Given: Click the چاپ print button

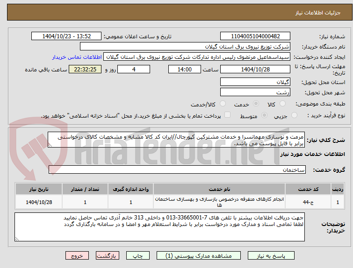Looking at the screenshot, I should tap(138, 256).
